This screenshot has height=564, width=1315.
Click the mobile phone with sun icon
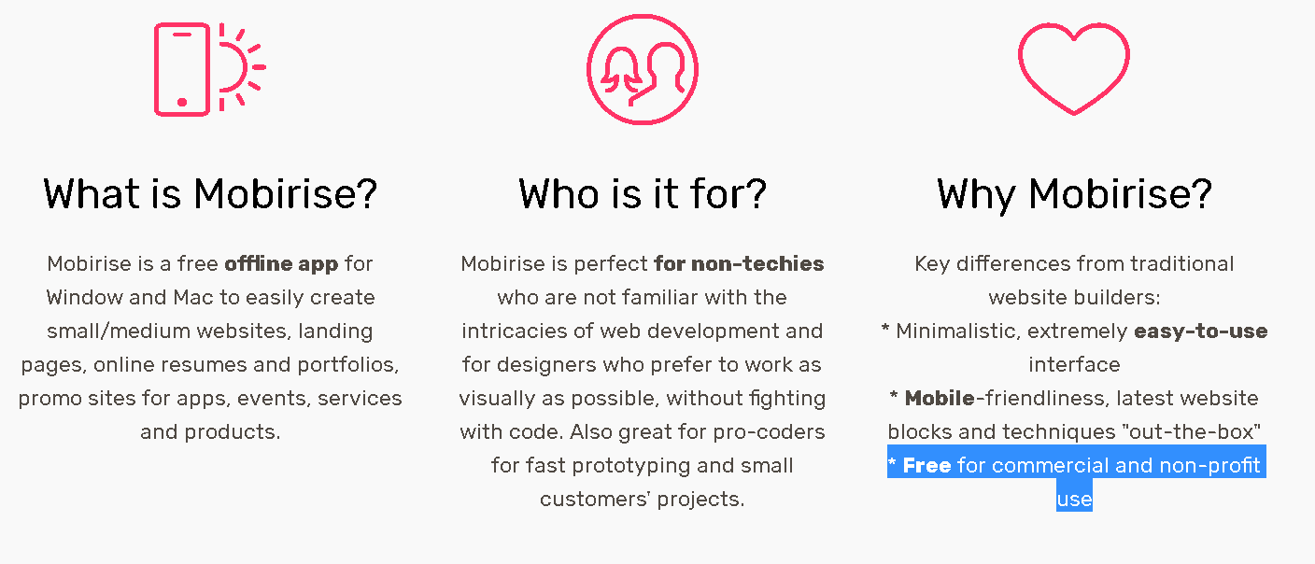(210, 69)
